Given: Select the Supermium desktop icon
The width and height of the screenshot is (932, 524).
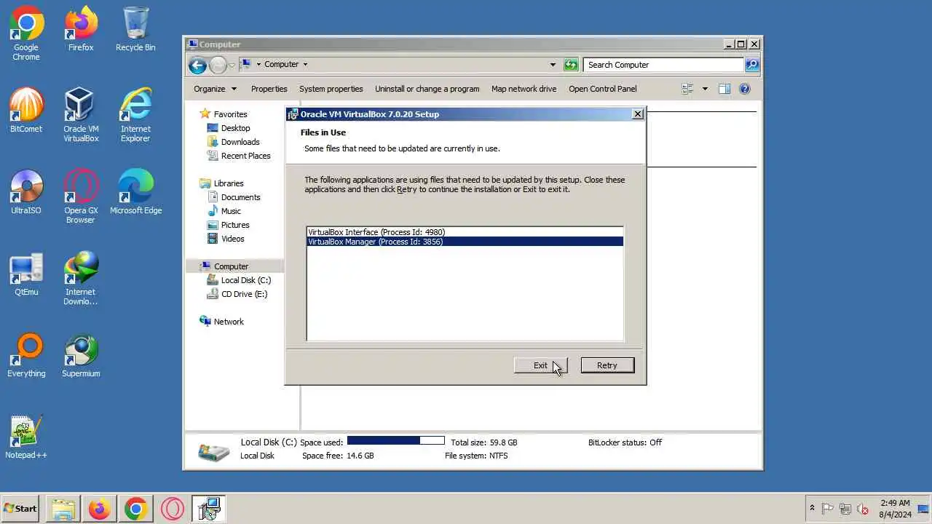Looking at the screenshot, I should 81,355.
